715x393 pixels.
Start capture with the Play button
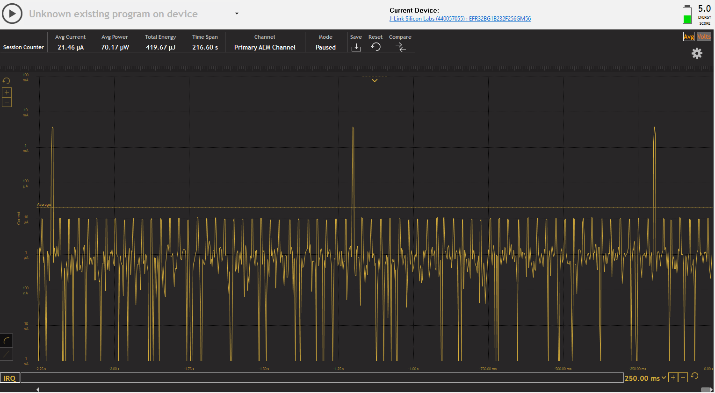12,13
